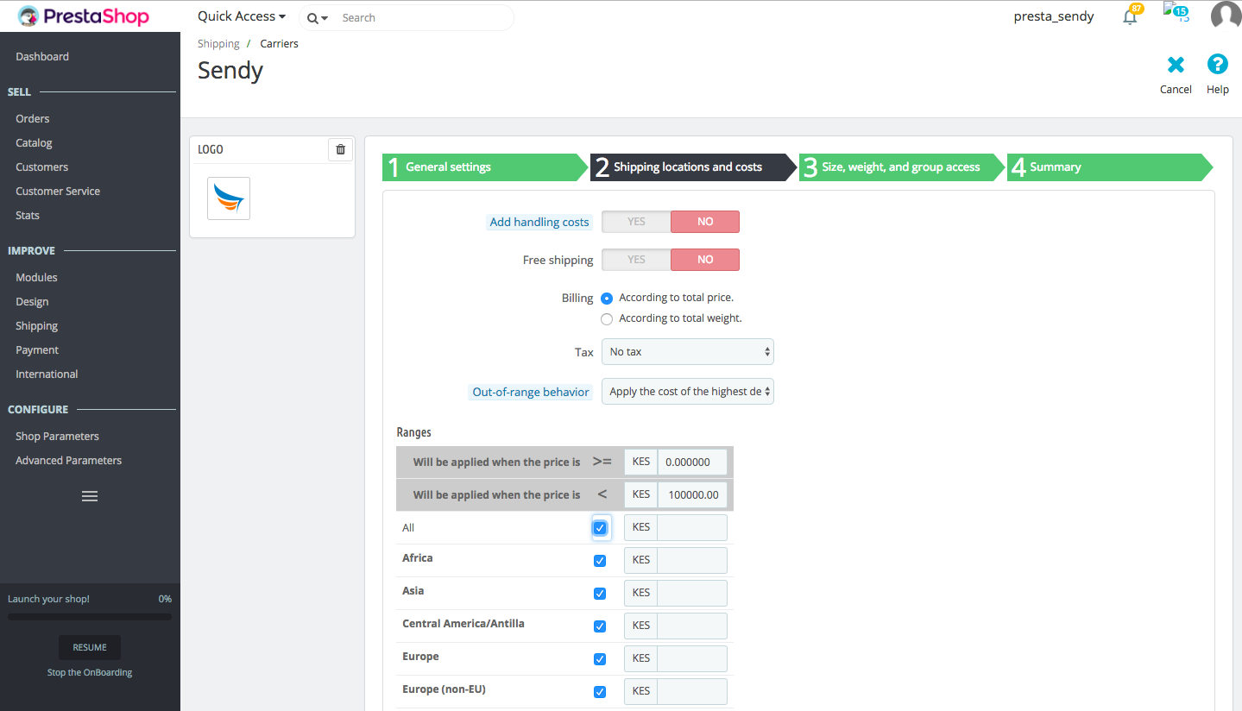Open the user avatar menu
The image size is (1242, 711).
pos(1226,16)
